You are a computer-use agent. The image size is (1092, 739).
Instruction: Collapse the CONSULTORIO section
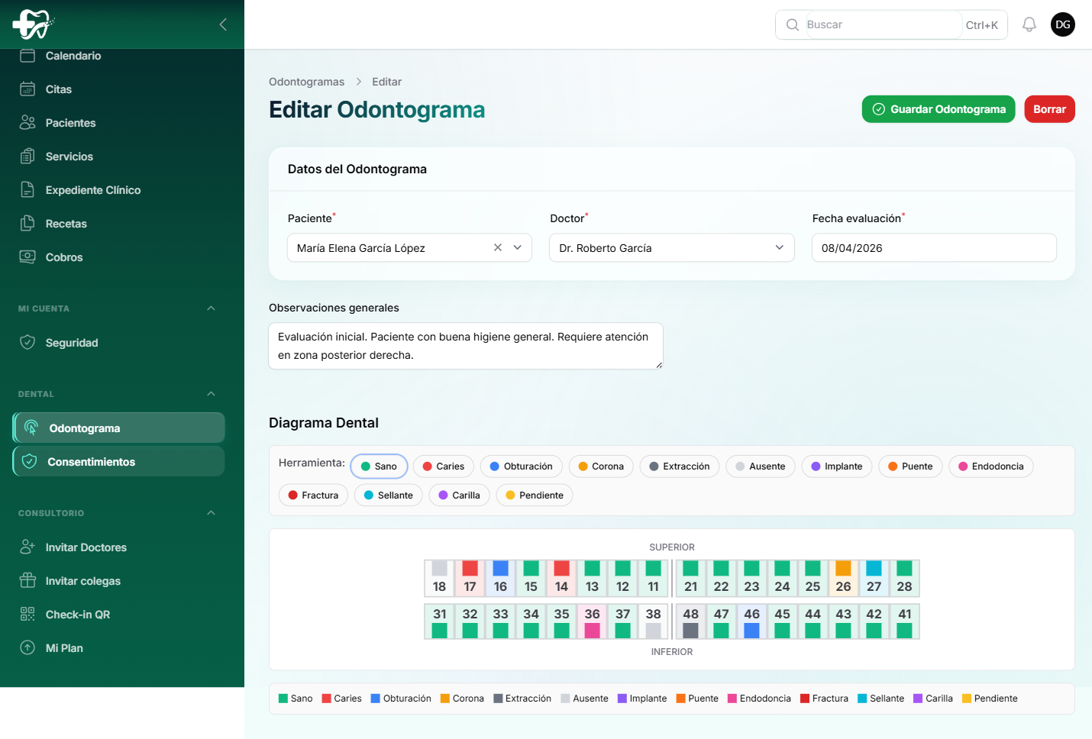coord(212,513)
